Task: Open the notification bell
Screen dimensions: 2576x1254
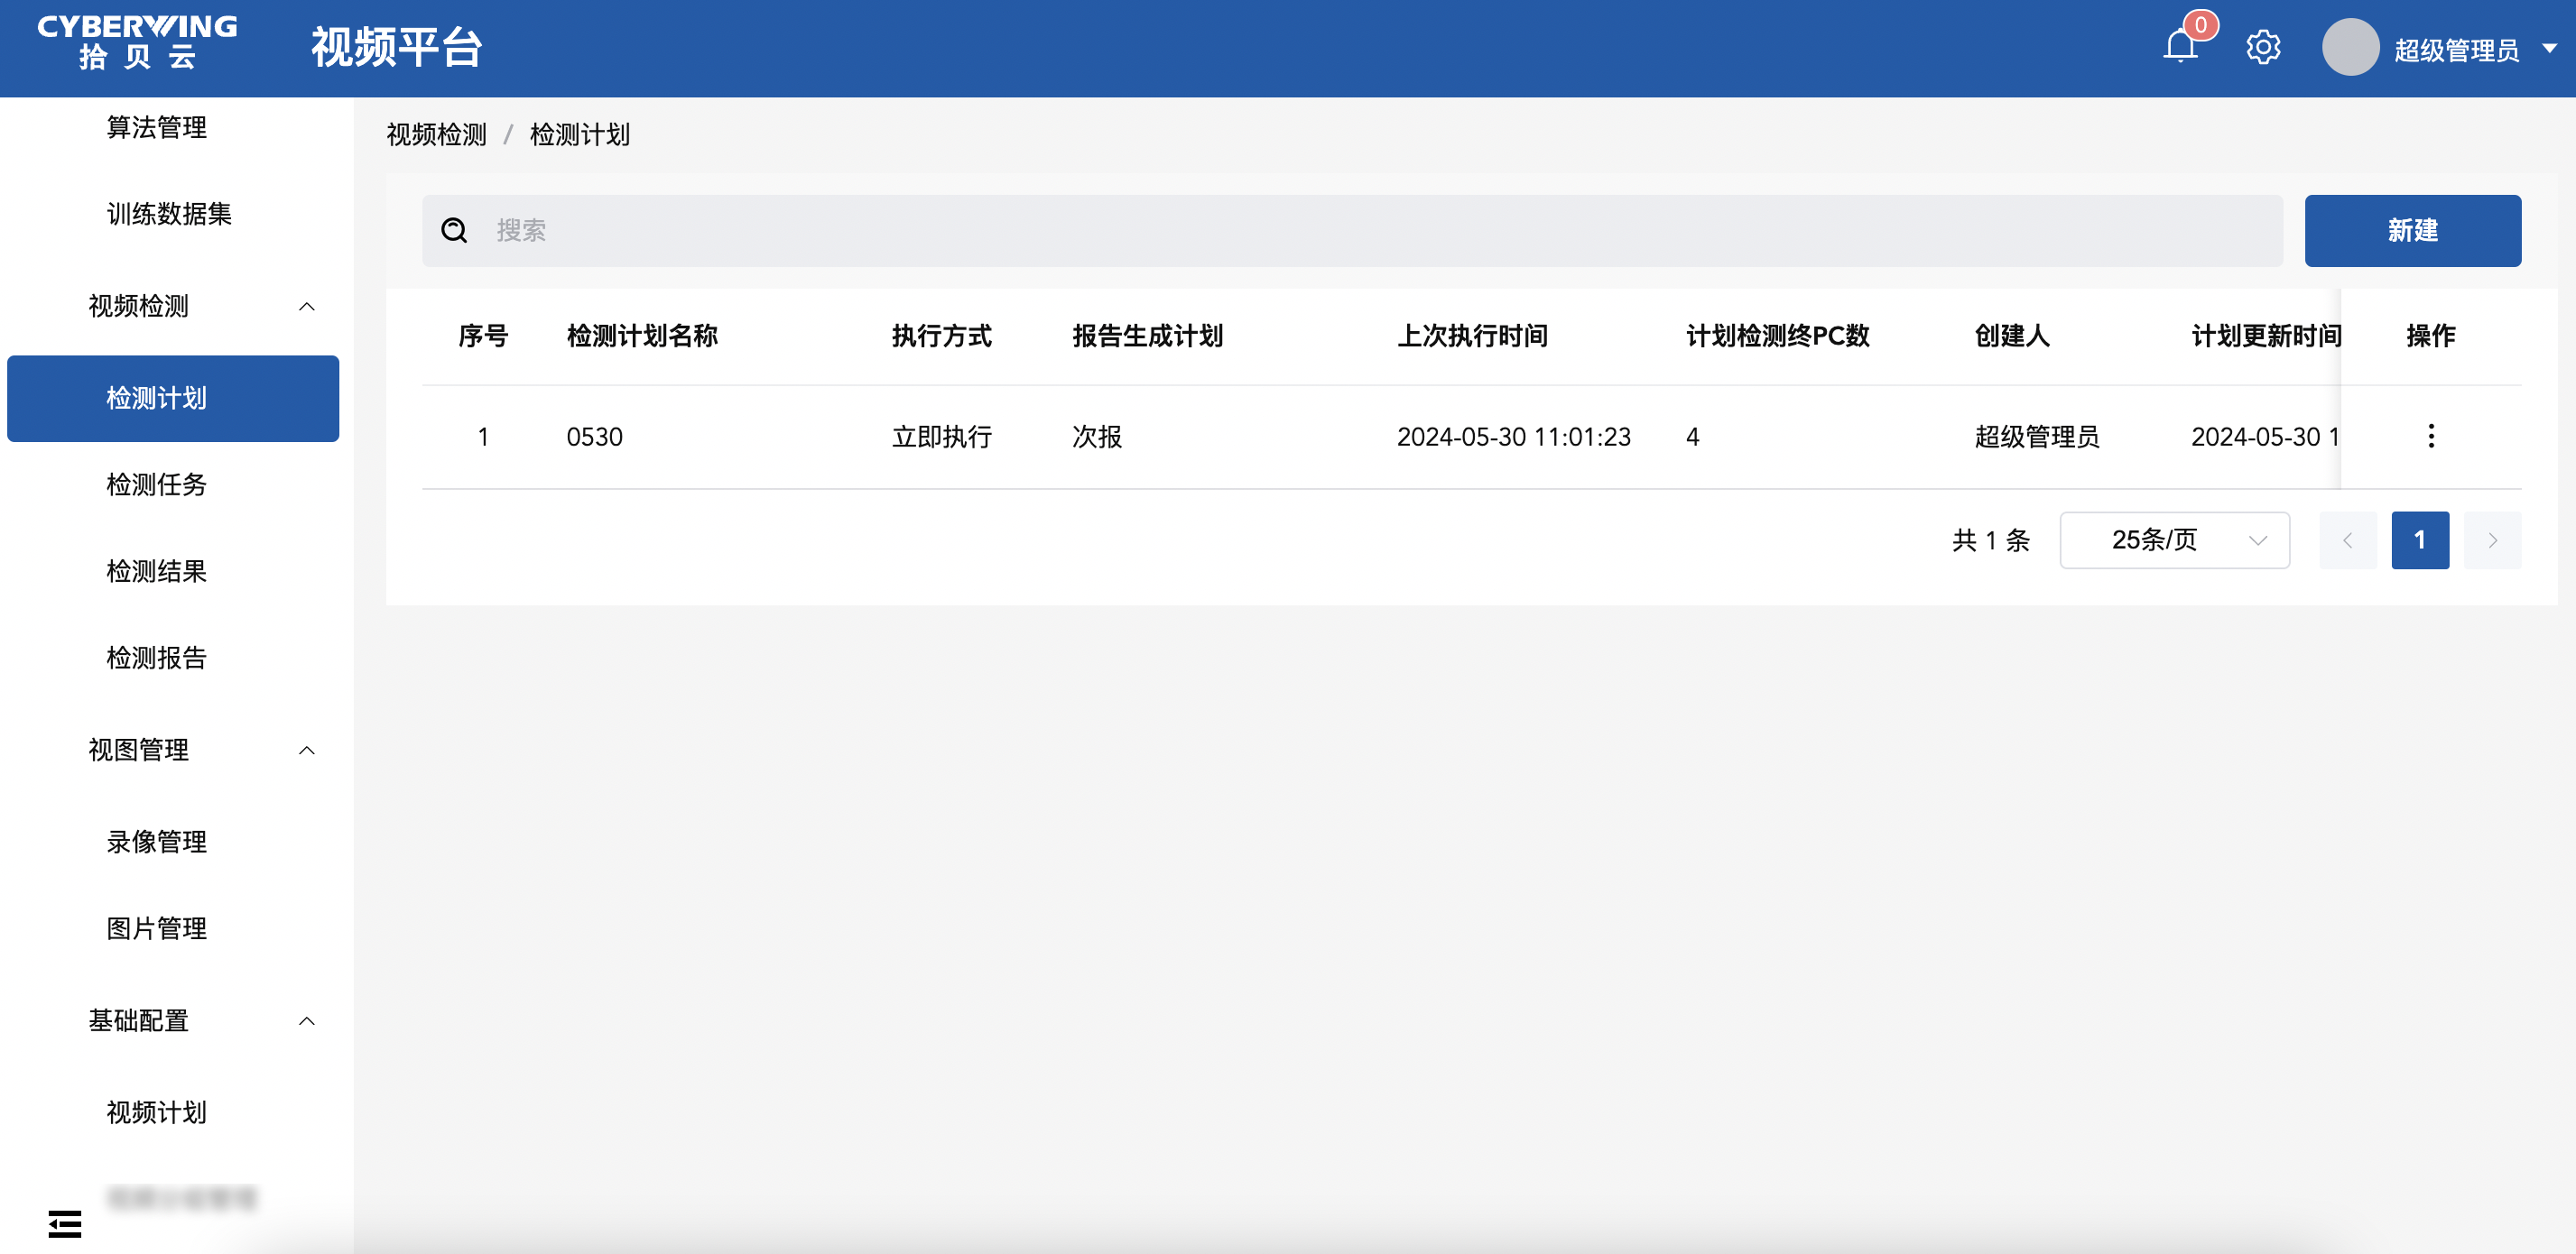Action: 2180,47
